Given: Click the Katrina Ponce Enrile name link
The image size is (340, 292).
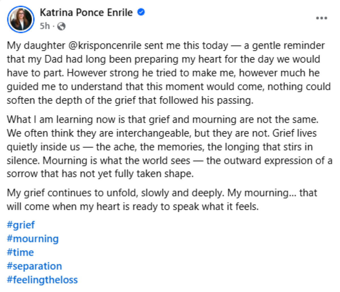Looking at the screenshot, I should click(86, 12).
